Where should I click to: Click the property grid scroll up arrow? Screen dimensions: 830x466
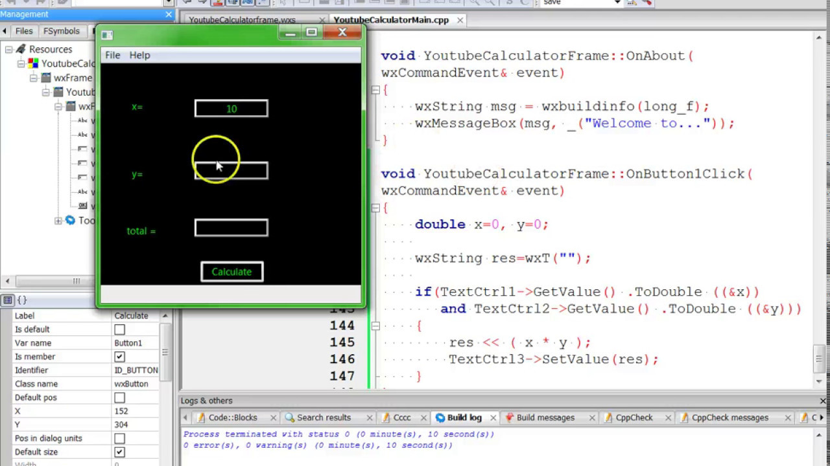tap(165, 315)
